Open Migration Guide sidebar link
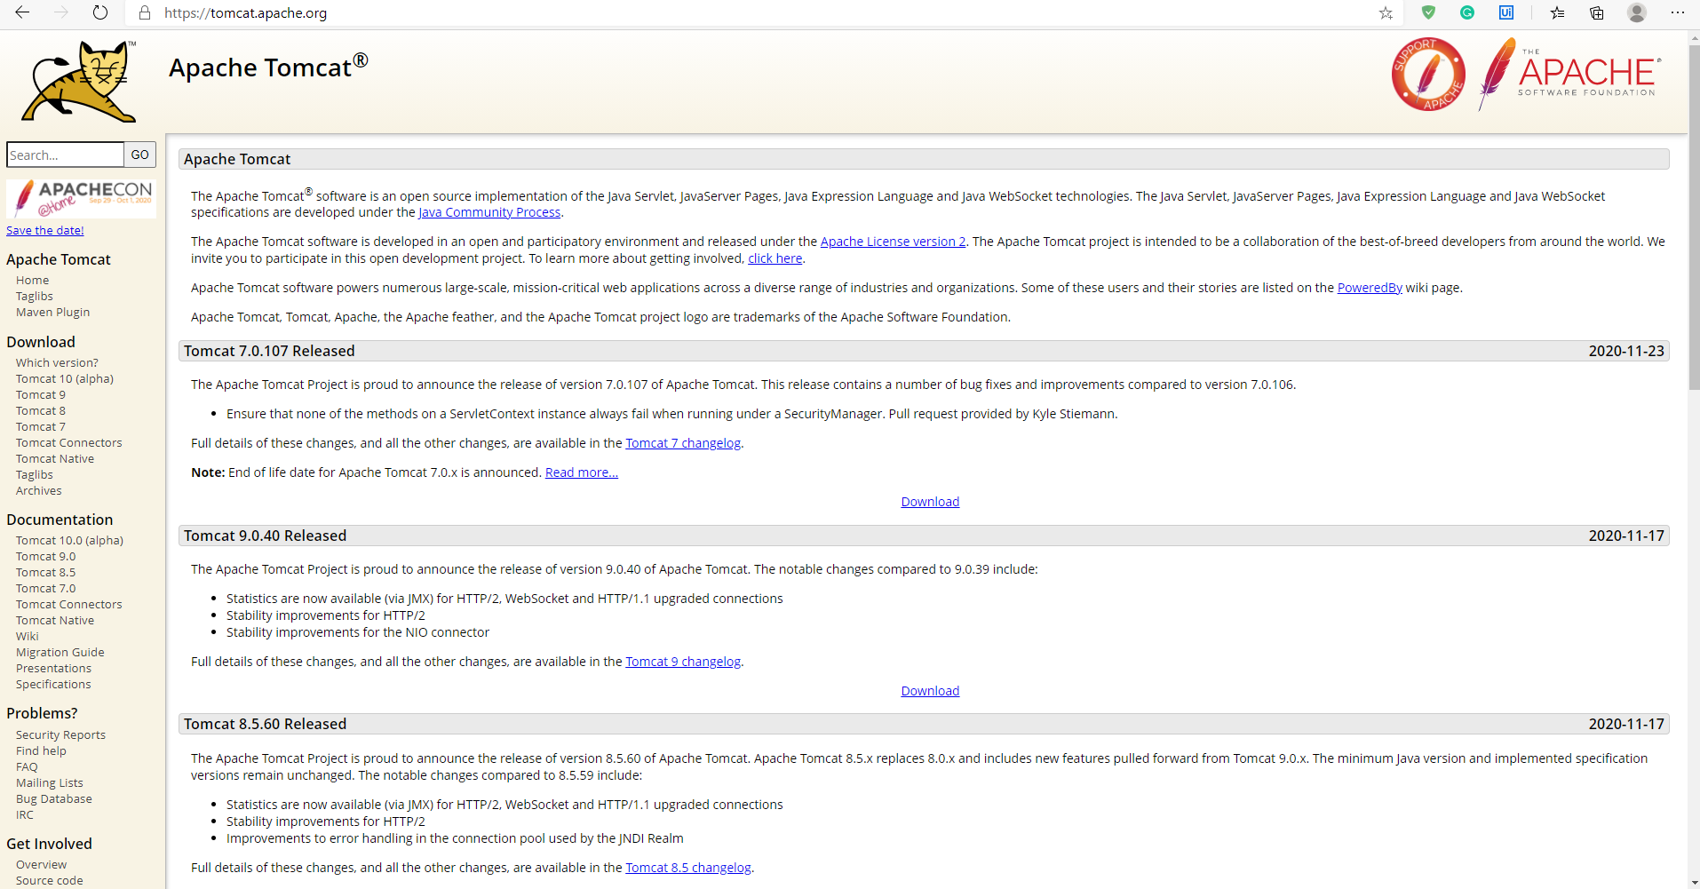The height and width of the screenshot is (889, 1700). (x=60, y=652)
